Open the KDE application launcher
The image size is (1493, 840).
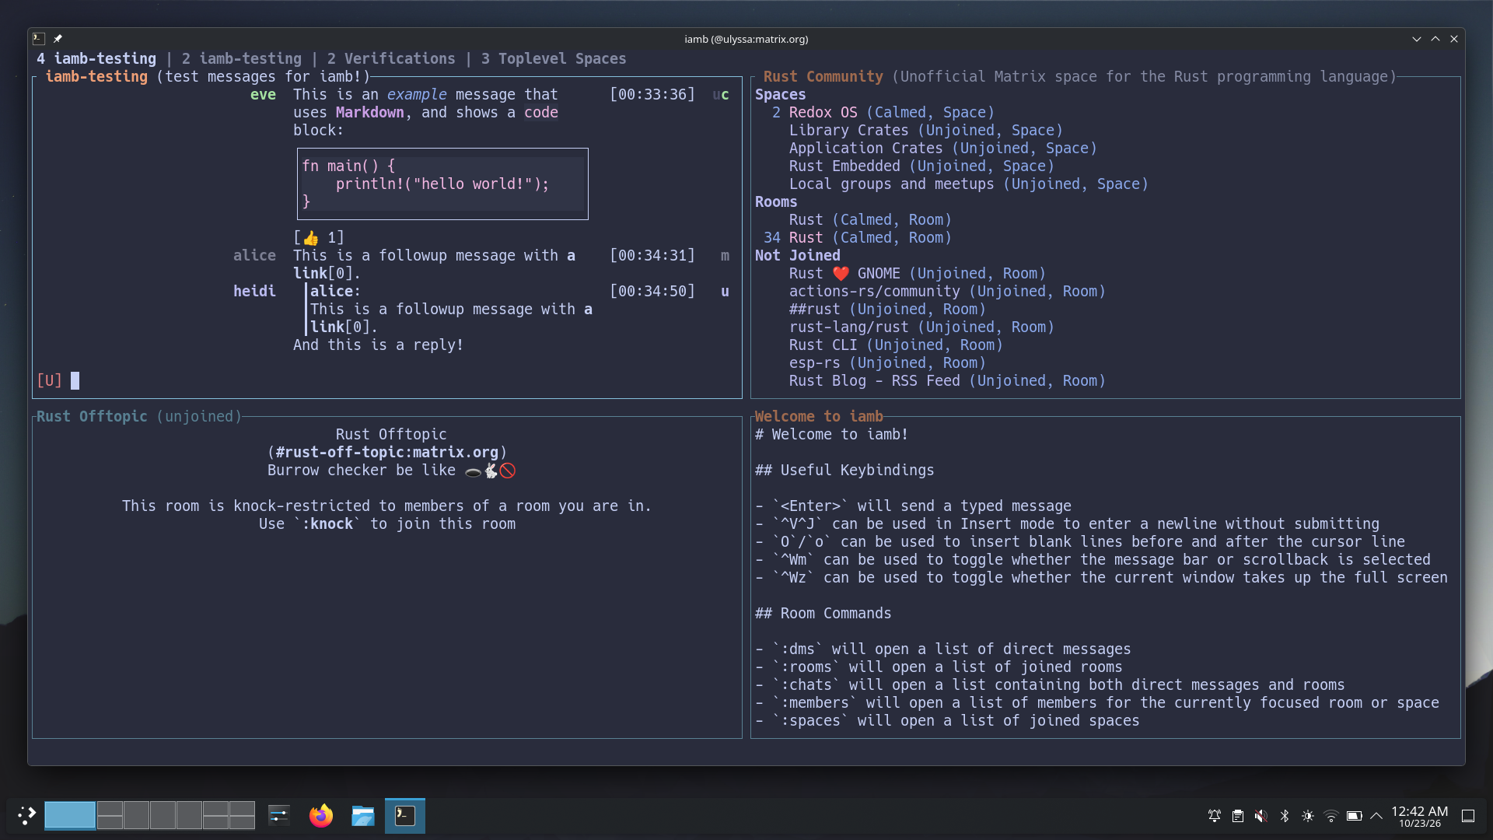coord(26,815)
